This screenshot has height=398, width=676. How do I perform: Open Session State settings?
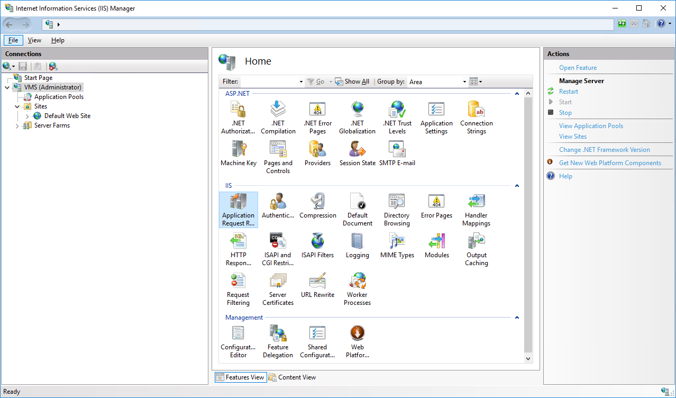(x=358, y=153)
